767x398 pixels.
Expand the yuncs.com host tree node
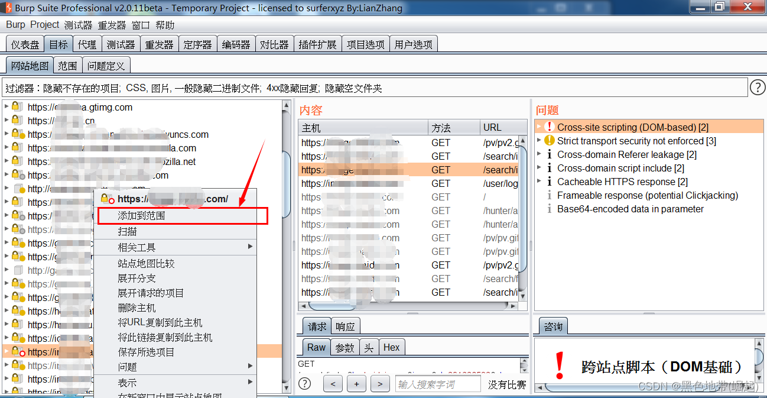point(6,134)
